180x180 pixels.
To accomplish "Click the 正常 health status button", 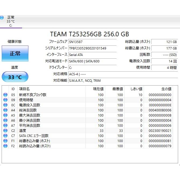I will pos(15,54).
